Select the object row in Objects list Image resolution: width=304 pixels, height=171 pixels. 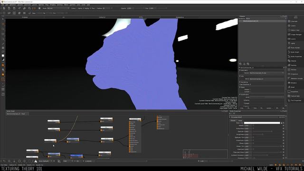tap(262, 21)
